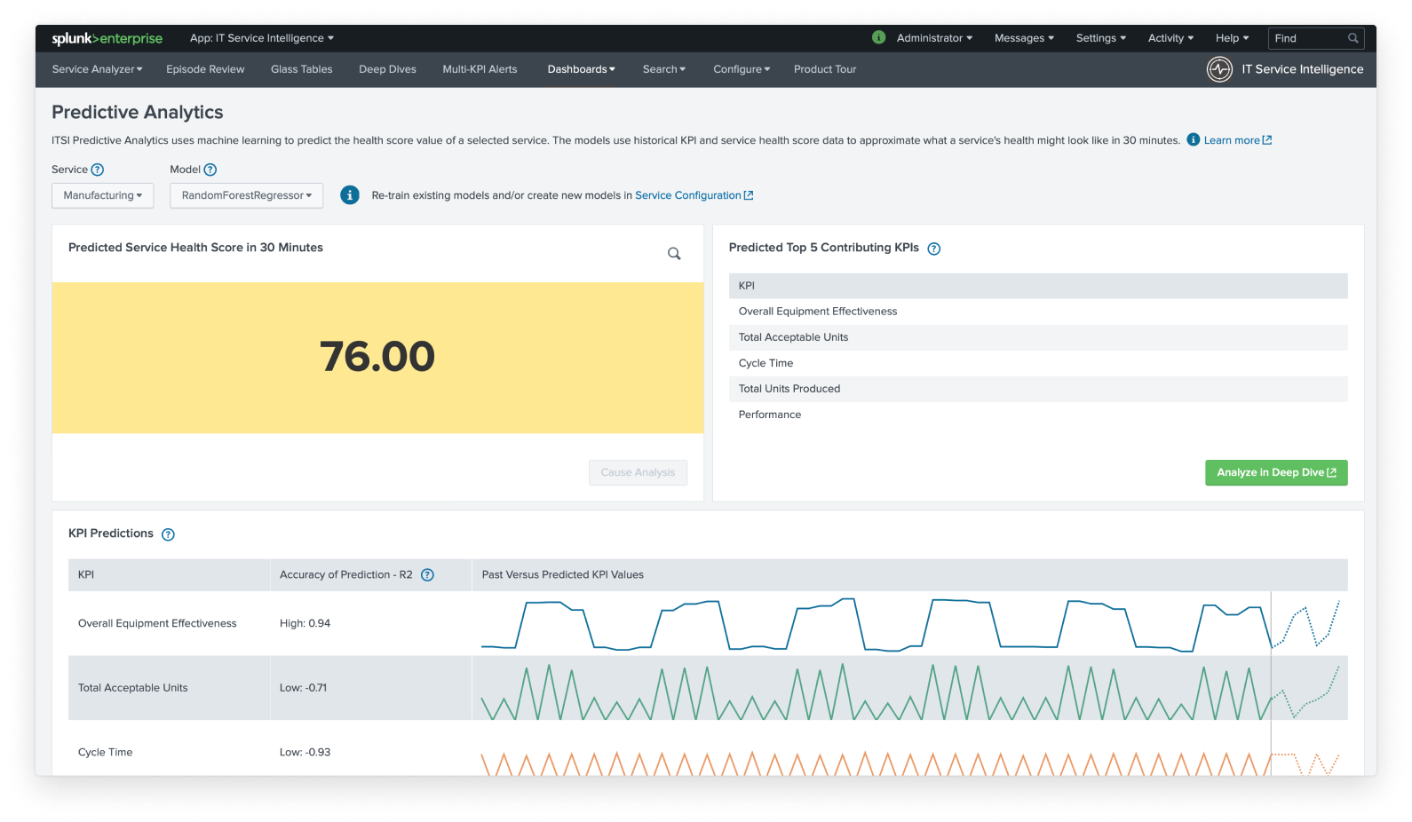Open the App: IT Service Intelligence dropdown

tap(262, 38)
